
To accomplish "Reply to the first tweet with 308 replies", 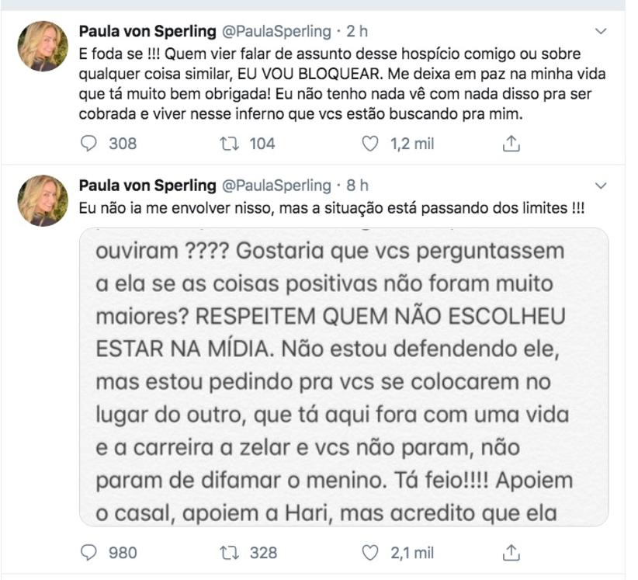I will click(90, 144).
